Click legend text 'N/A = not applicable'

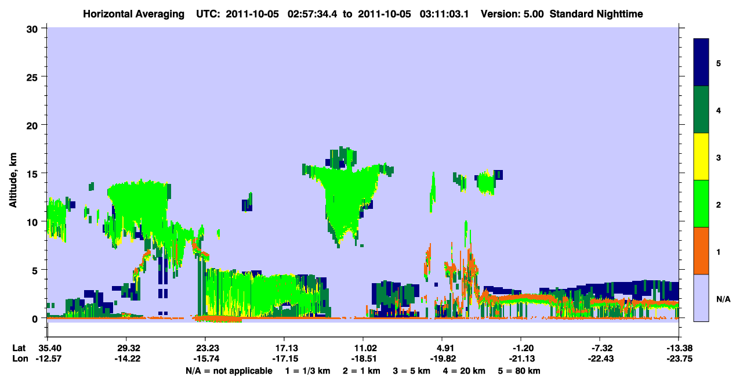(x=229, y=371)
